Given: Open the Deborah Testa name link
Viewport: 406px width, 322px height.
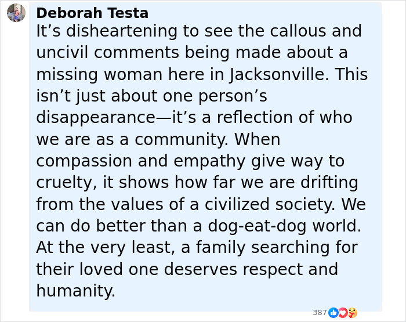Looking at the screenshot, I should [x=92, y=13].
